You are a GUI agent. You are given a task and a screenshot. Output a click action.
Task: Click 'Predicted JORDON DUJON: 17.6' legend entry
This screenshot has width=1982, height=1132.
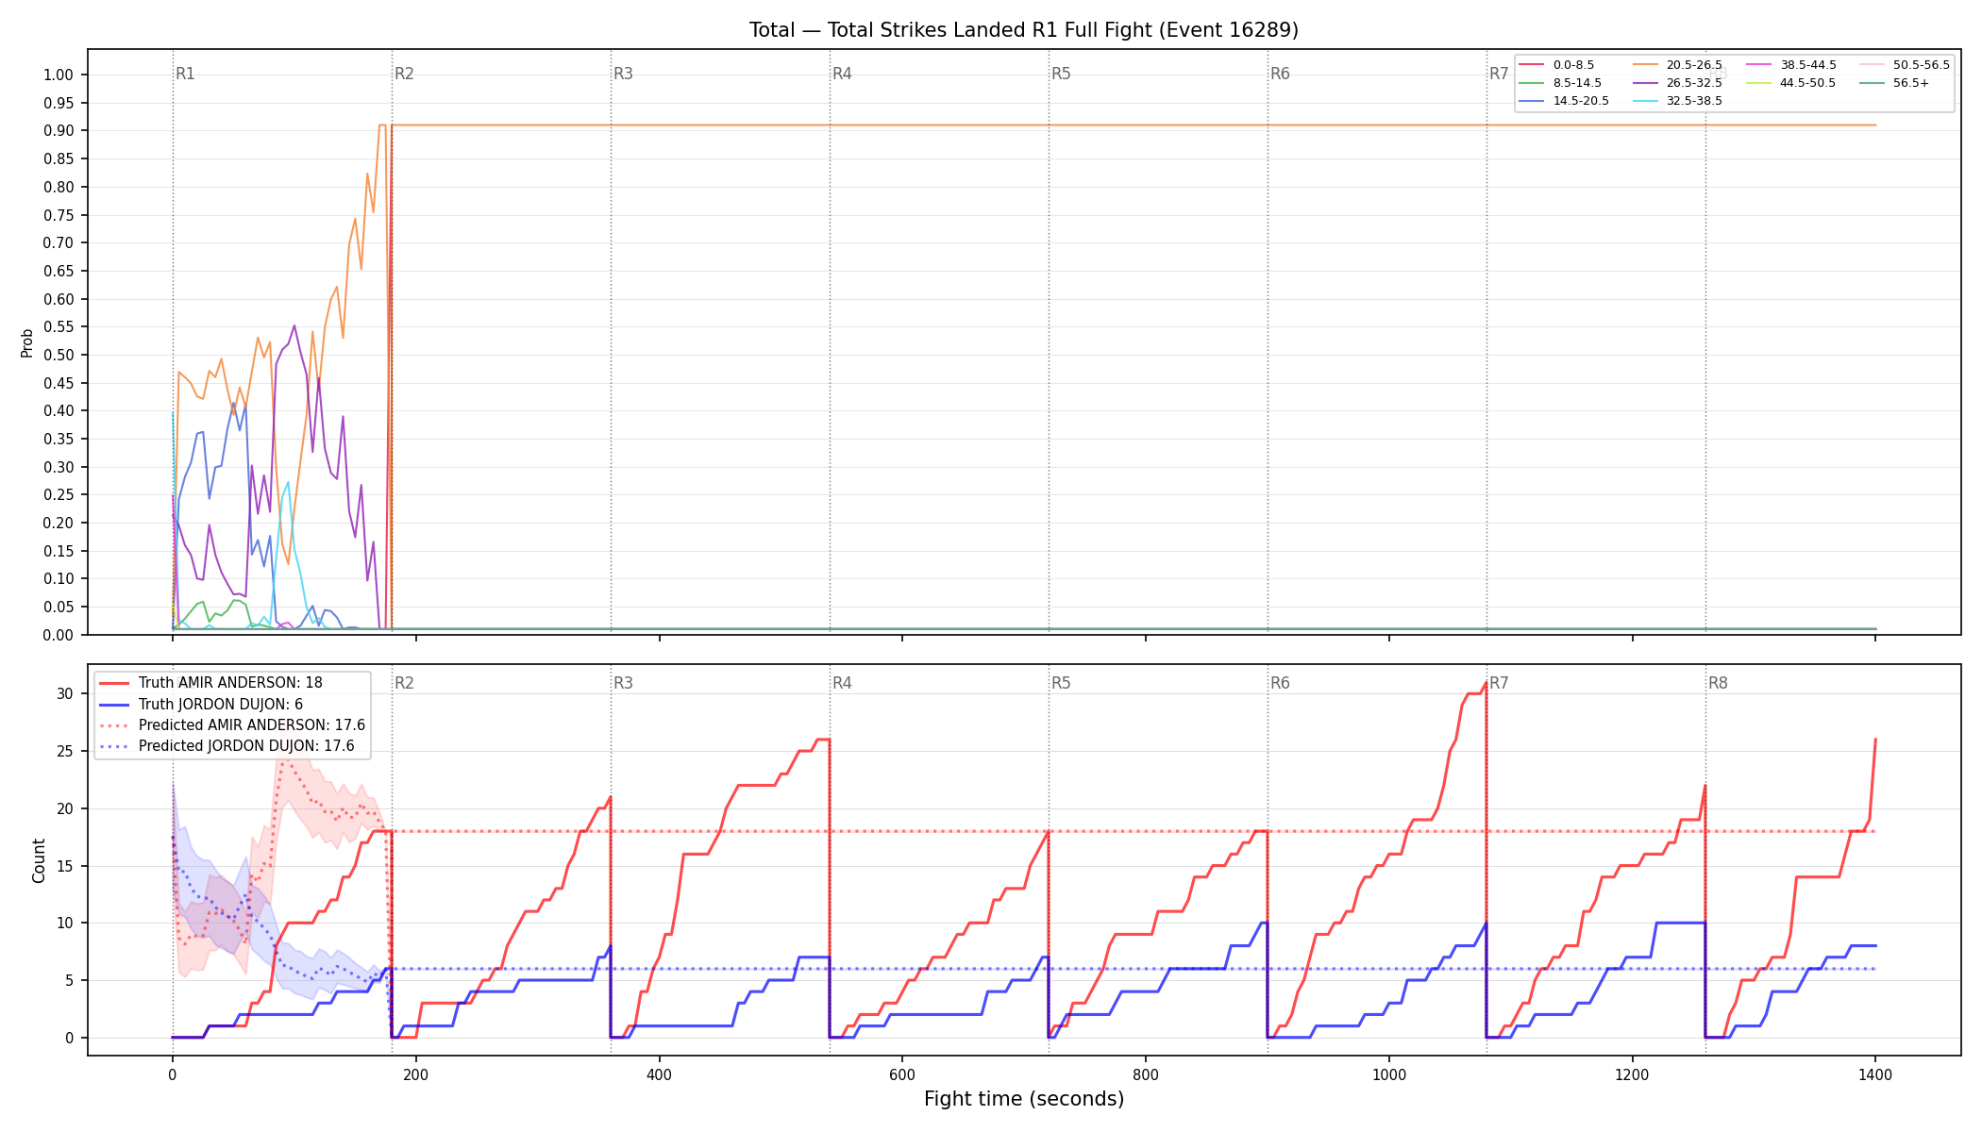227,746
